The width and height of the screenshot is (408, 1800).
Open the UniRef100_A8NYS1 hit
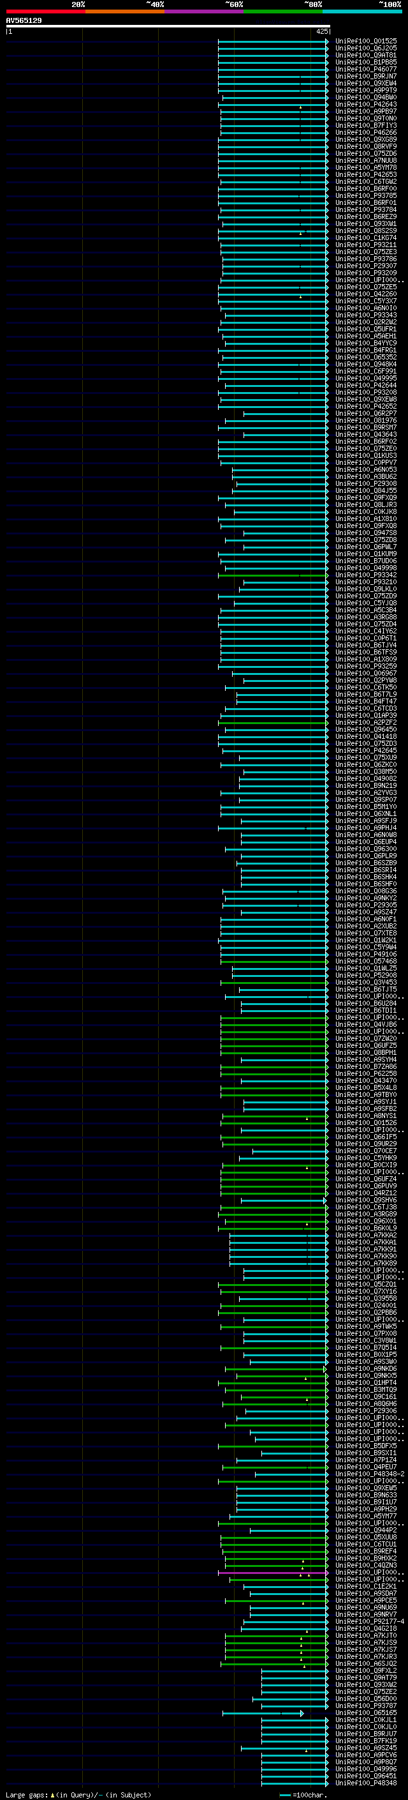[x=366, y=1116]
